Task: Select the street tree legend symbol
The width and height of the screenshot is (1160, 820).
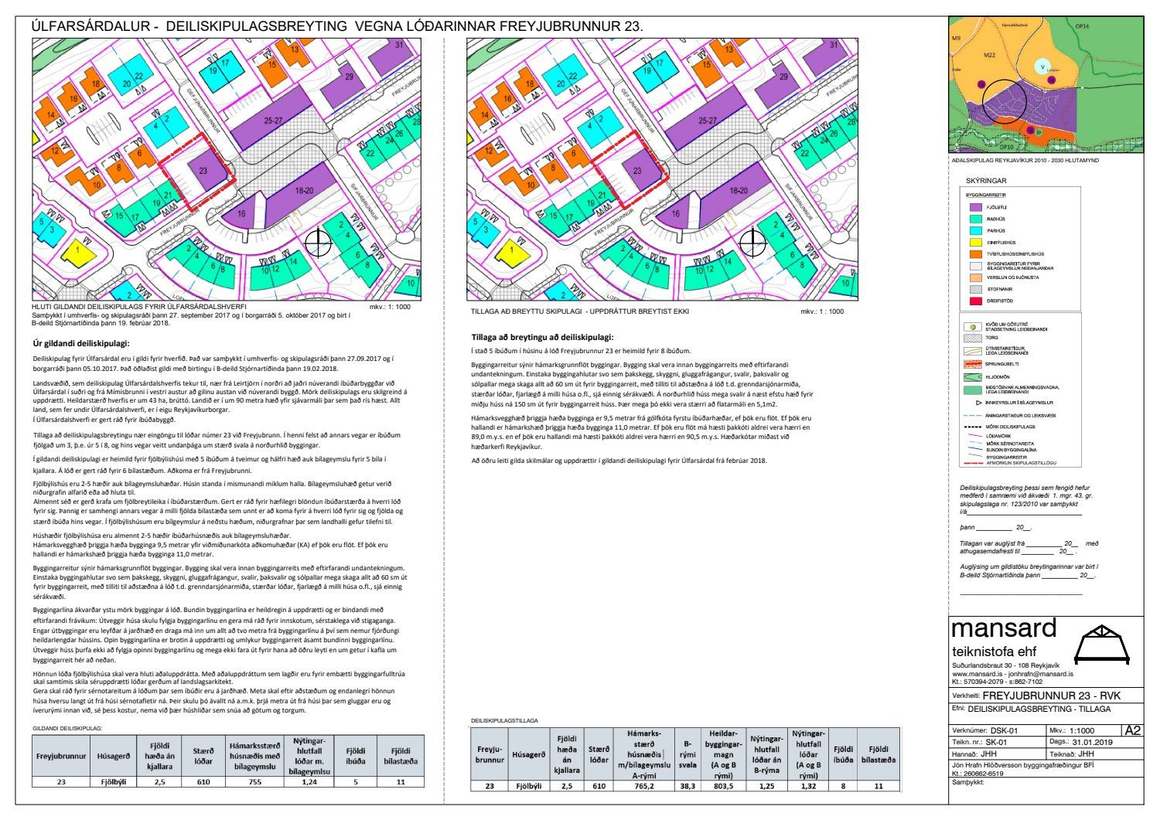Action: point(974,328)
